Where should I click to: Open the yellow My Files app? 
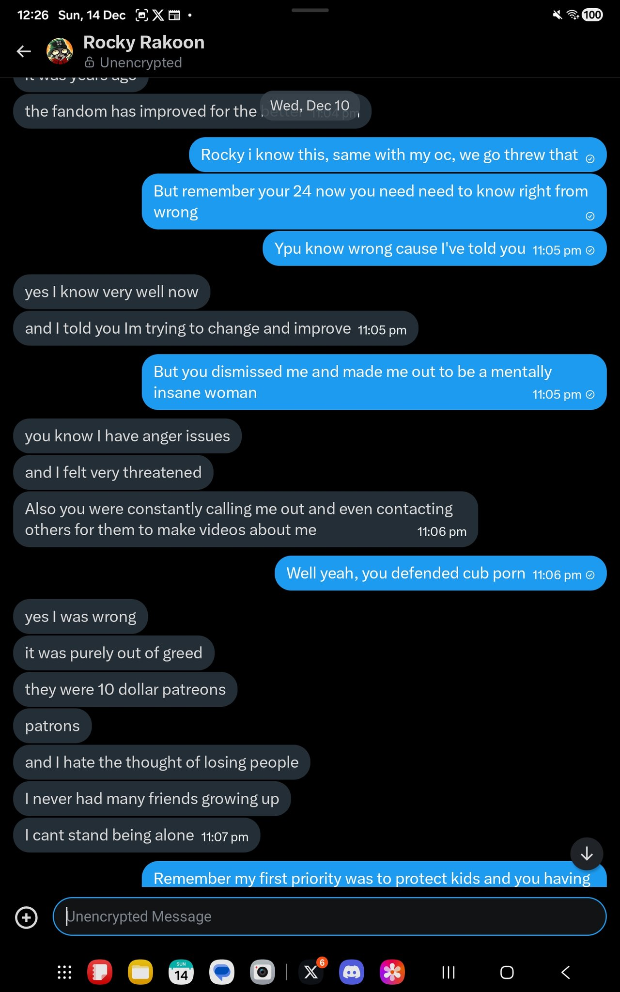coord(140,972)
